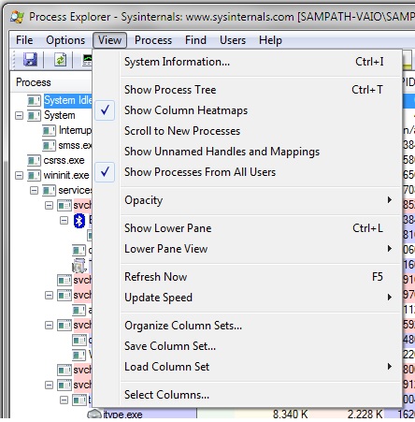Collapse the wininit.exe tree node
415x422 pixels.
[x=19, y=176]
